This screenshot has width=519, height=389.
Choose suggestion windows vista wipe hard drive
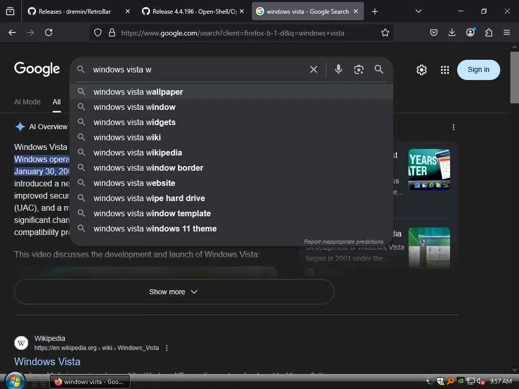pyautogui.click(x=232, y=198)
